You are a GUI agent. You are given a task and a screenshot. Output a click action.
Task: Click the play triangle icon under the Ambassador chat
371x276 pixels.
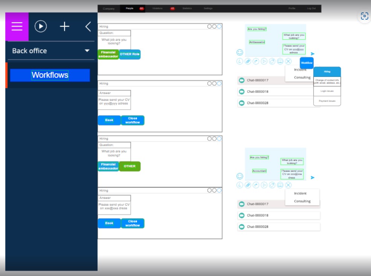click(264, 61)
